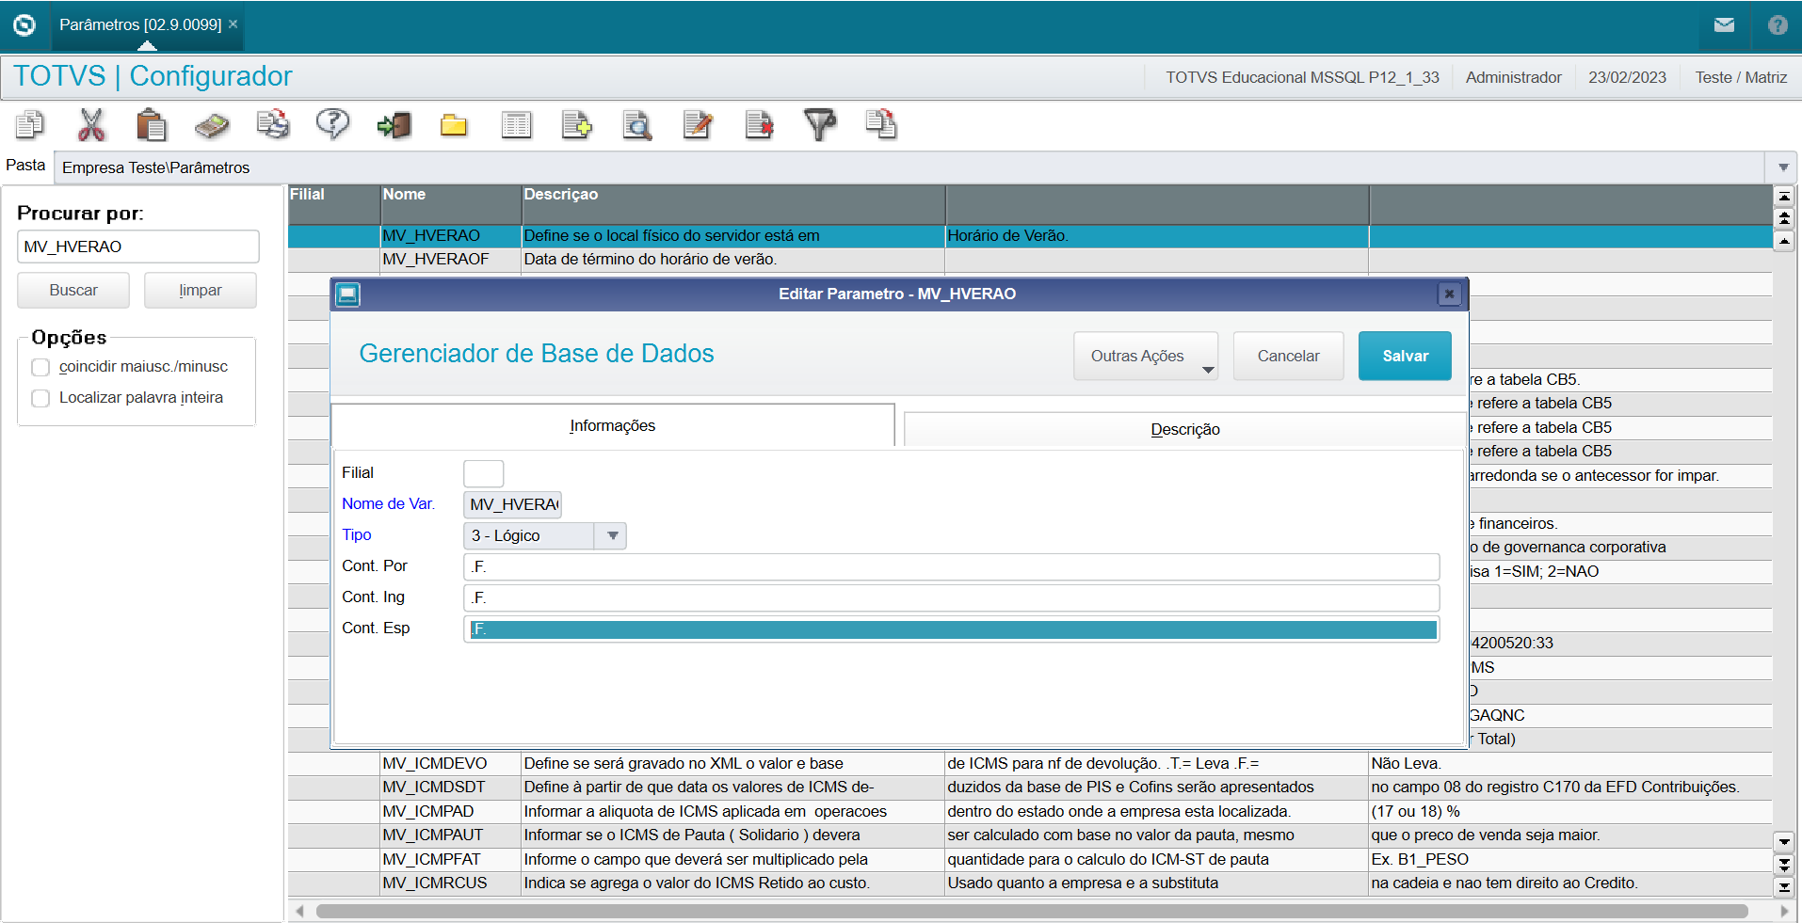Image resolution: width=1802 pixels, height=923 pixels.
Task: Click the horizontal scrollbar thumb
Action: (x=1032, y=911)
